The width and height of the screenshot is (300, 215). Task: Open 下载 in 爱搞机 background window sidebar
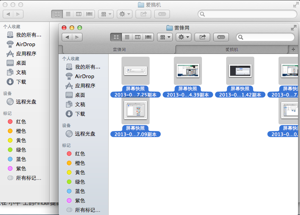coord(16,82)
